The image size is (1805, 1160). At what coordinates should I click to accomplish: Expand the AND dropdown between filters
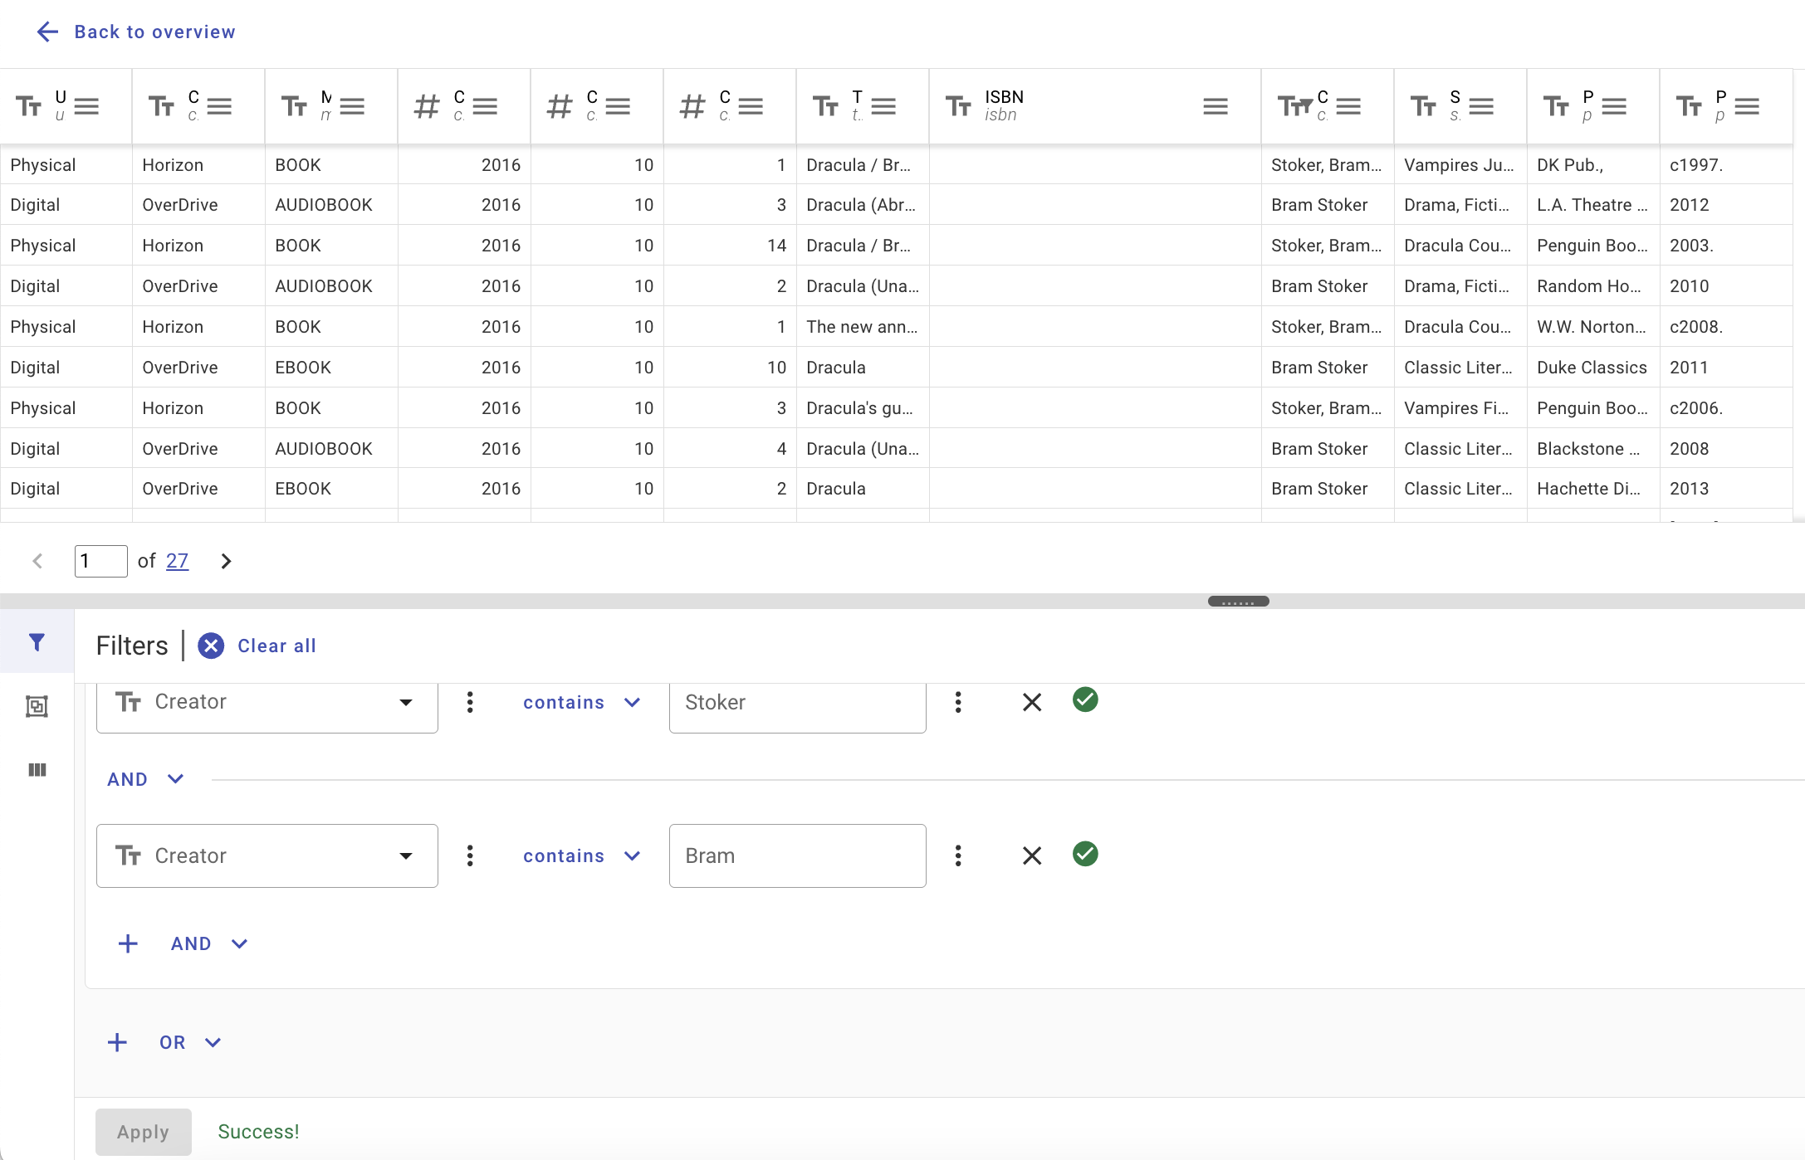click(145, 779)
